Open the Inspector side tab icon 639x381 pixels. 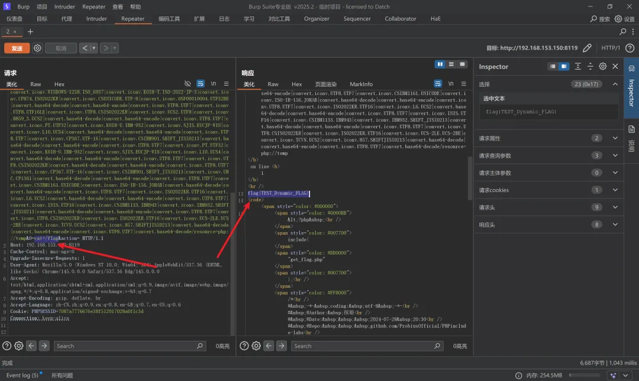click(631, 69)
